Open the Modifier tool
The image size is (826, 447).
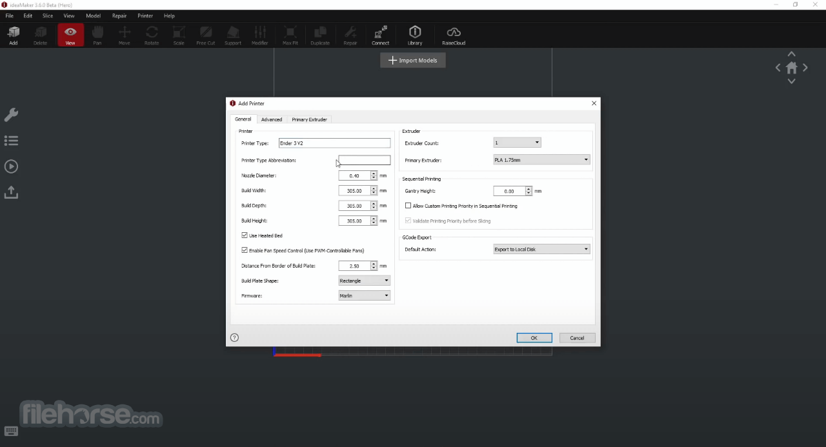pos(260,35)
